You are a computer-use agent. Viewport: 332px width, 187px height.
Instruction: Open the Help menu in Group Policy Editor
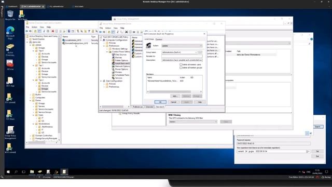(122, 28)
